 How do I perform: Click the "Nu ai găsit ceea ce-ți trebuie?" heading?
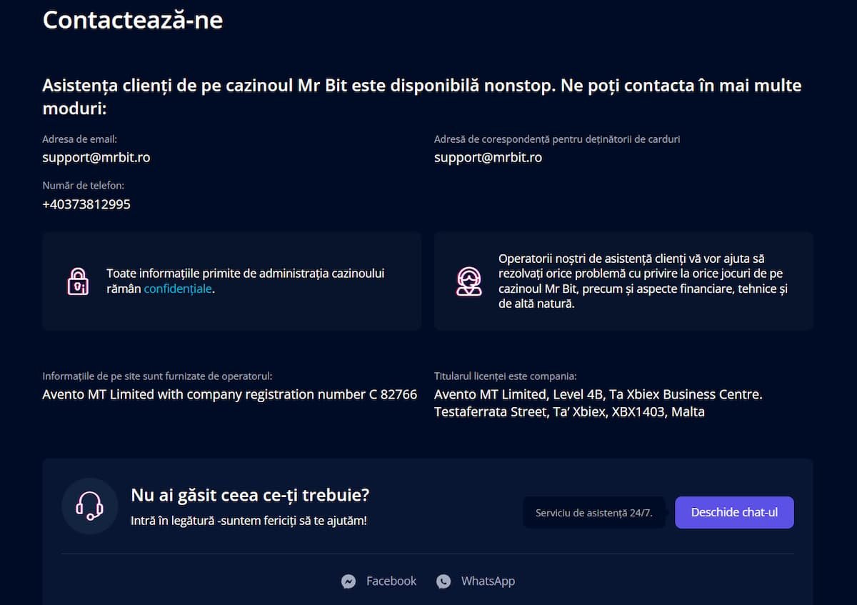click(250, 495)
